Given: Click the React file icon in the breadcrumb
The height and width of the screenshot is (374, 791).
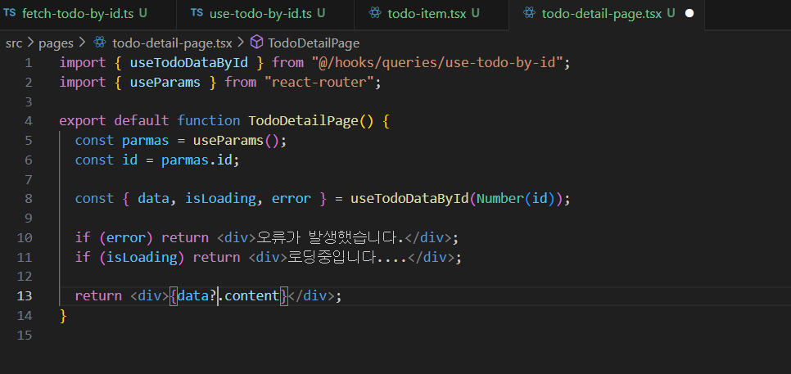Looking at the screenshot, I should point(100,43).
